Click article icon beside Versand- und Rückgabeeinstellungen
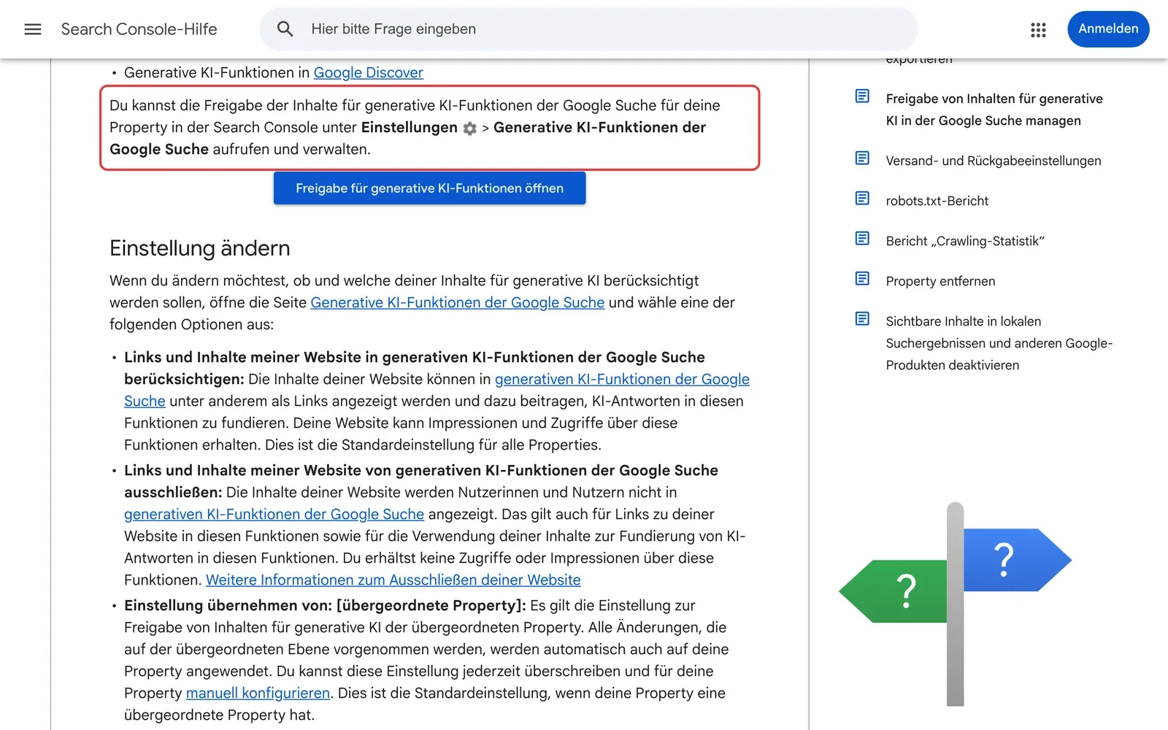 pyautogui.click(x=862, y=158)
